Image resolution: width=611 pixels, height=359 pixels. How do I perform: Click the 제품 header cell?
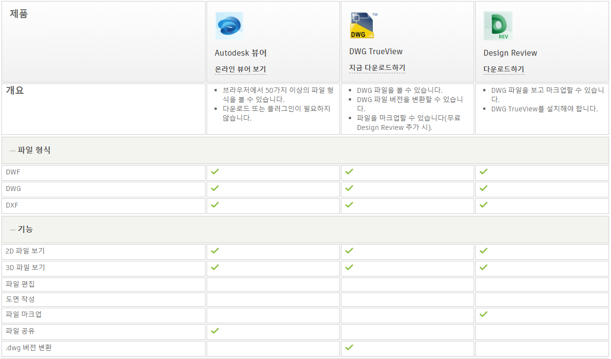pos(104,42)
